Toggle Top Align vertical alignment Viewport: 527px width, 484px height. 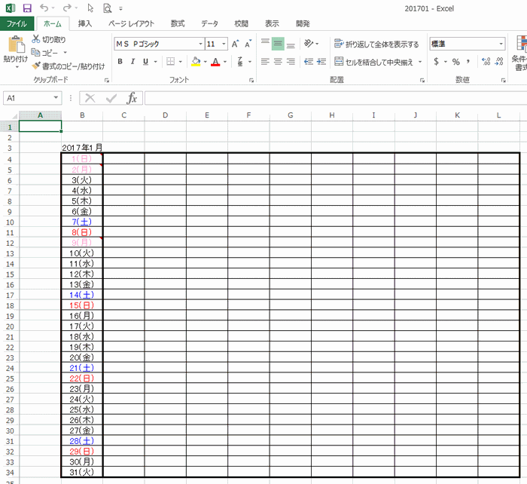point(265,44)
